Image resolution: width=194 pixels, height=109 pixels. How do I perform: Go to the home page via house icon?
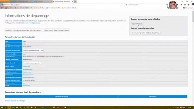coord(181,5)
